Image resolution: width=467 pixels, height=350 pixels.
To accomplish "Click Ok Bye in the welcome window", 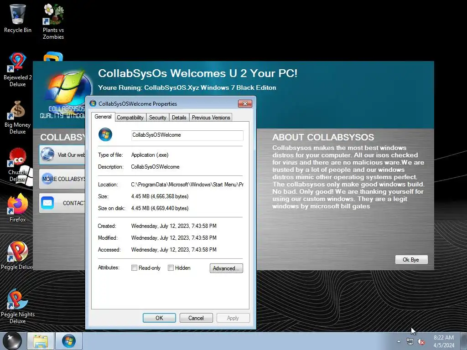I will pyautogui.click(x=411, y=259).
